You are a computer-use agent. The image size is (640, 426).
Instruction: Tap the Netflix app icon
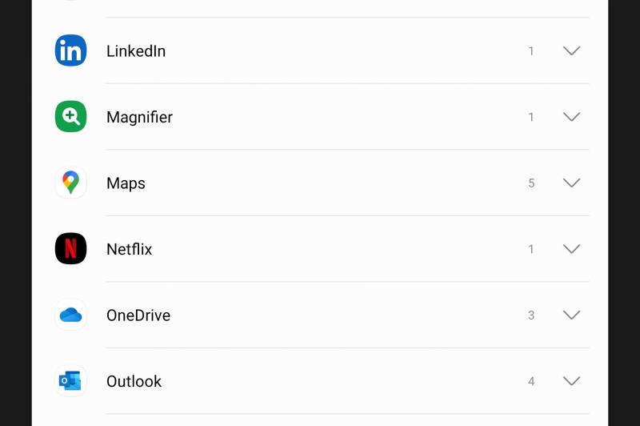click(x=70, y=249)
